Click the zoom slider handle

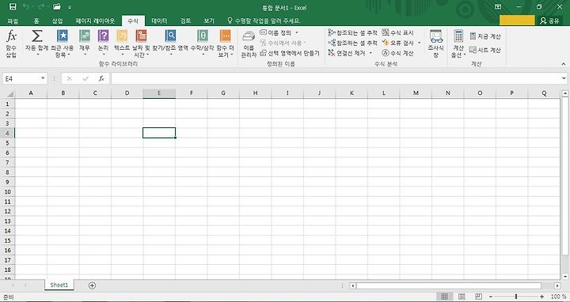[x=516, y=296]
